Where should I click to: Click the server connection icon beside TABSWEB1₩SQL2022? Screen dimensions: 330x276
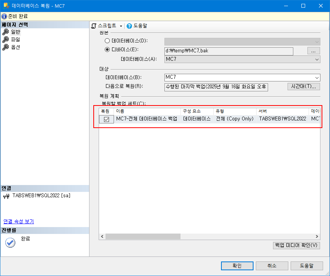[x=7, y=195]
